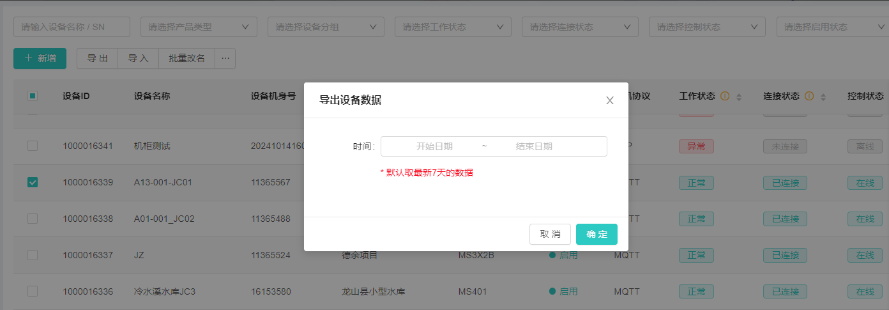Uncheck the A13-001-JC01 row checkbox
Viewport: 889px width, 310px height.
tap(33, 182)
